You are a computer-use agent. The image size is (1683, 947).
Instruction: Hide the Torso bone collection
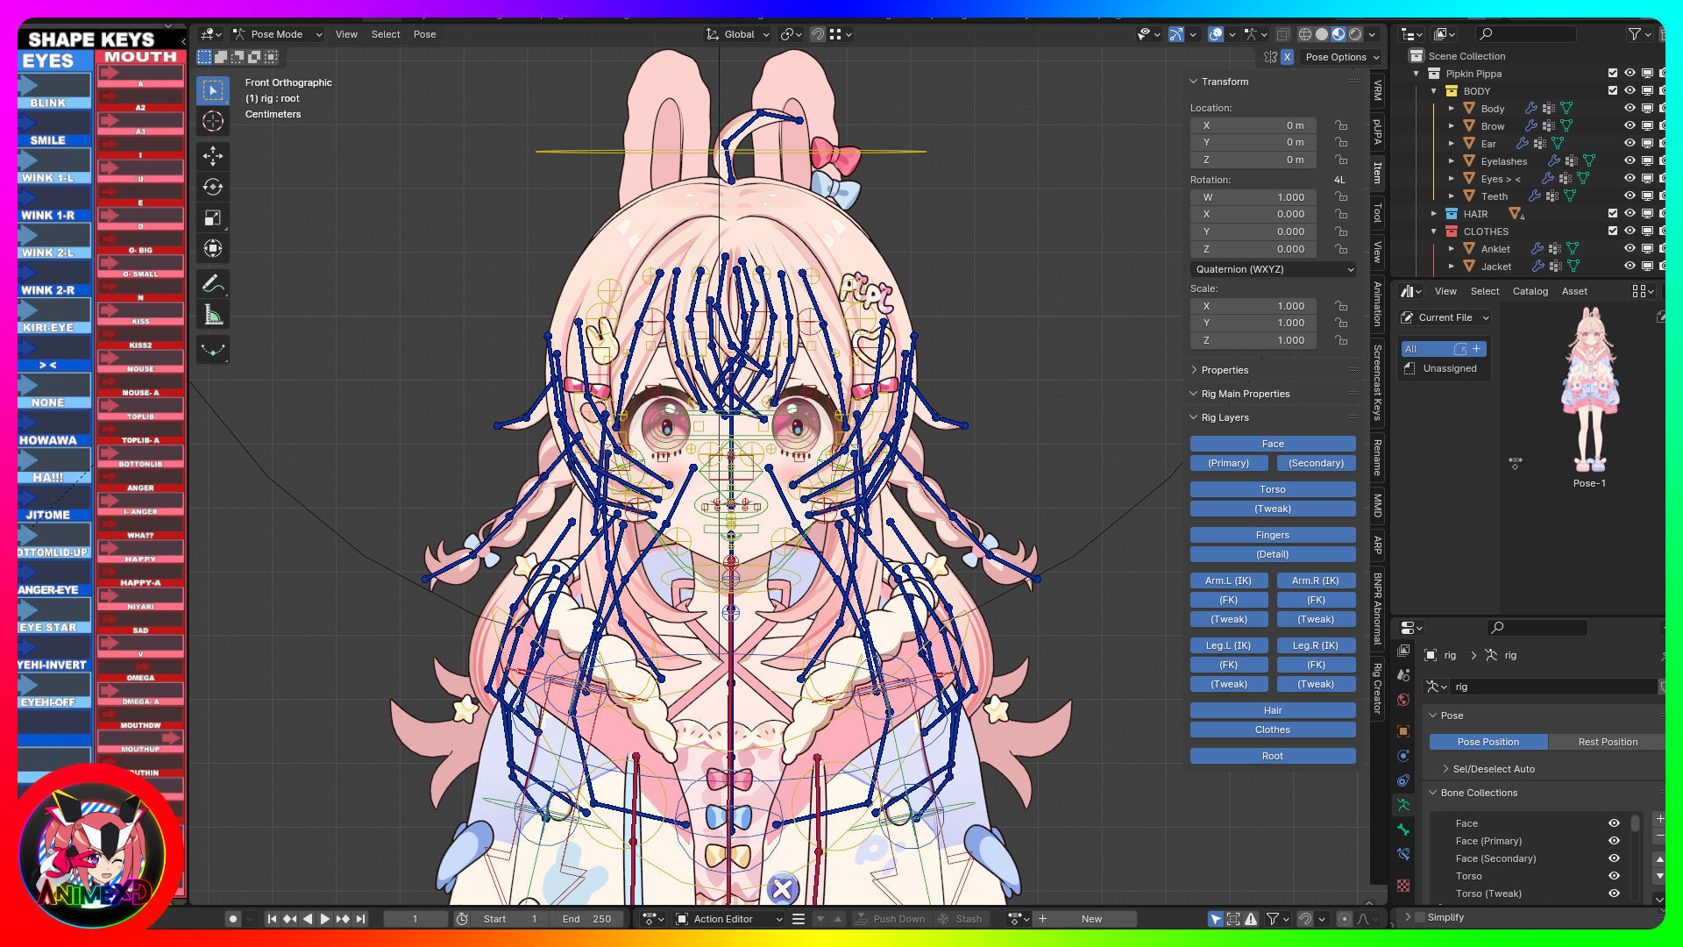click(1614, 876)
